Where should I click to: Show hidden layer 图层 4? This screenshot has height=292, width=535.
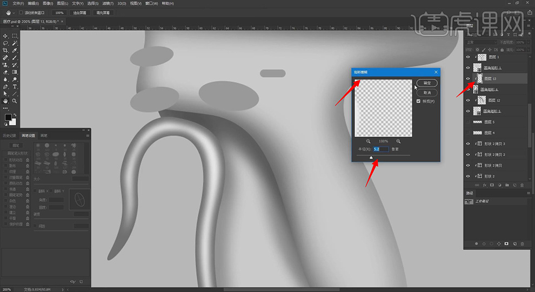pyautogui.click(x=468, y=133)
